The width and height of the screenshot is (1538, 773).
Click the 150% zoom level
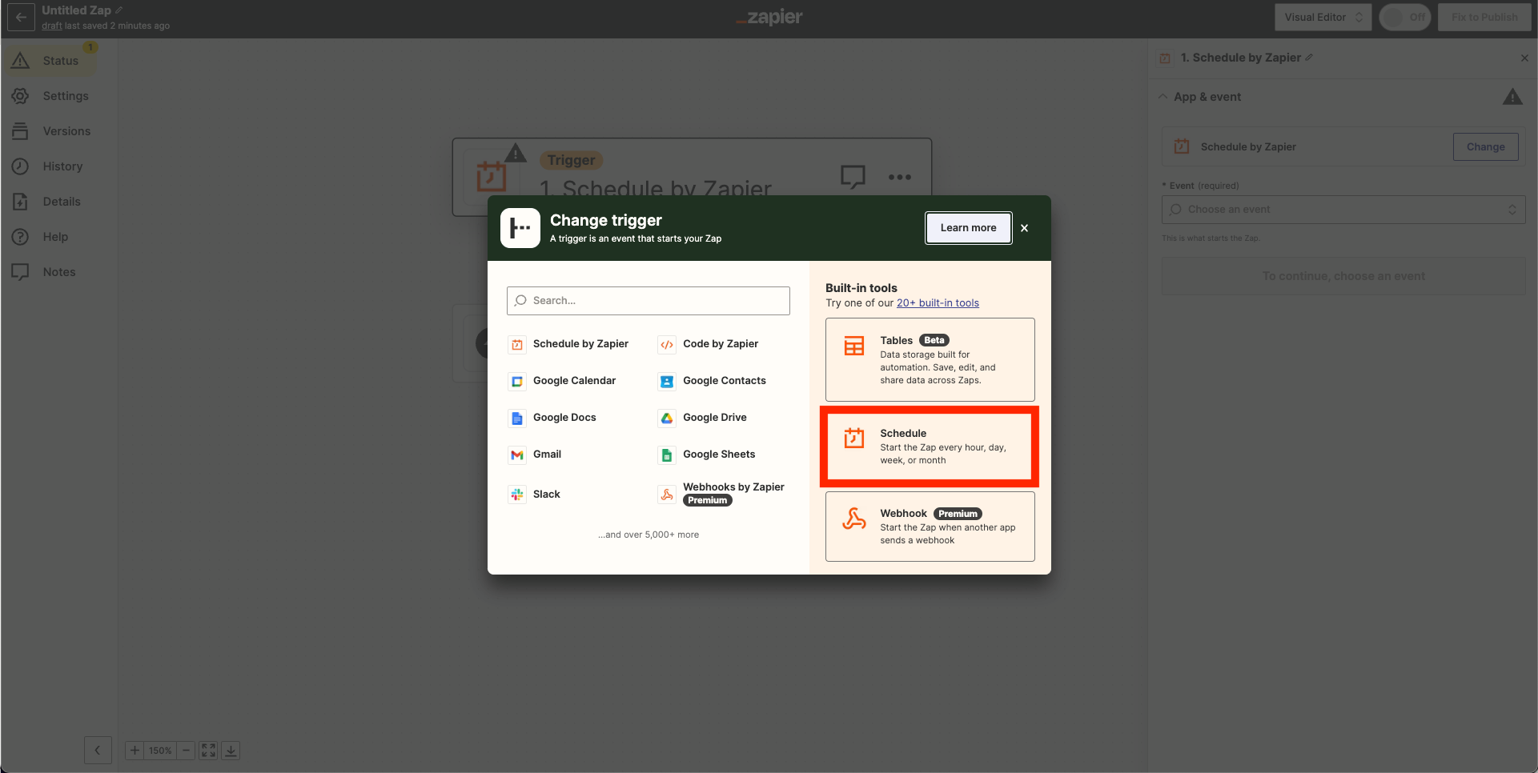point(160,751)
